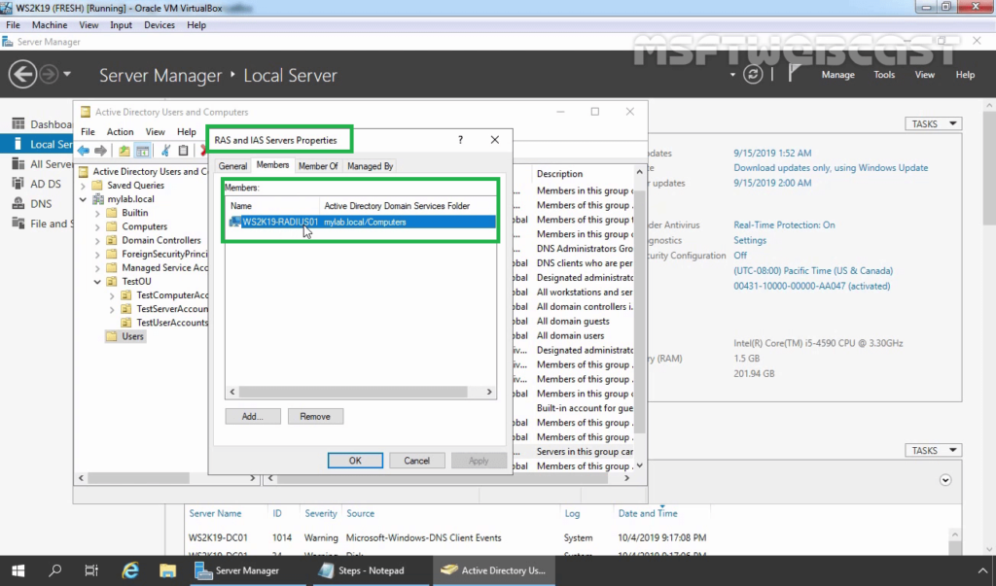Screen dimensions: 996x586
Task: Open Task View from the taskbar
Action: tap(91, 570)
